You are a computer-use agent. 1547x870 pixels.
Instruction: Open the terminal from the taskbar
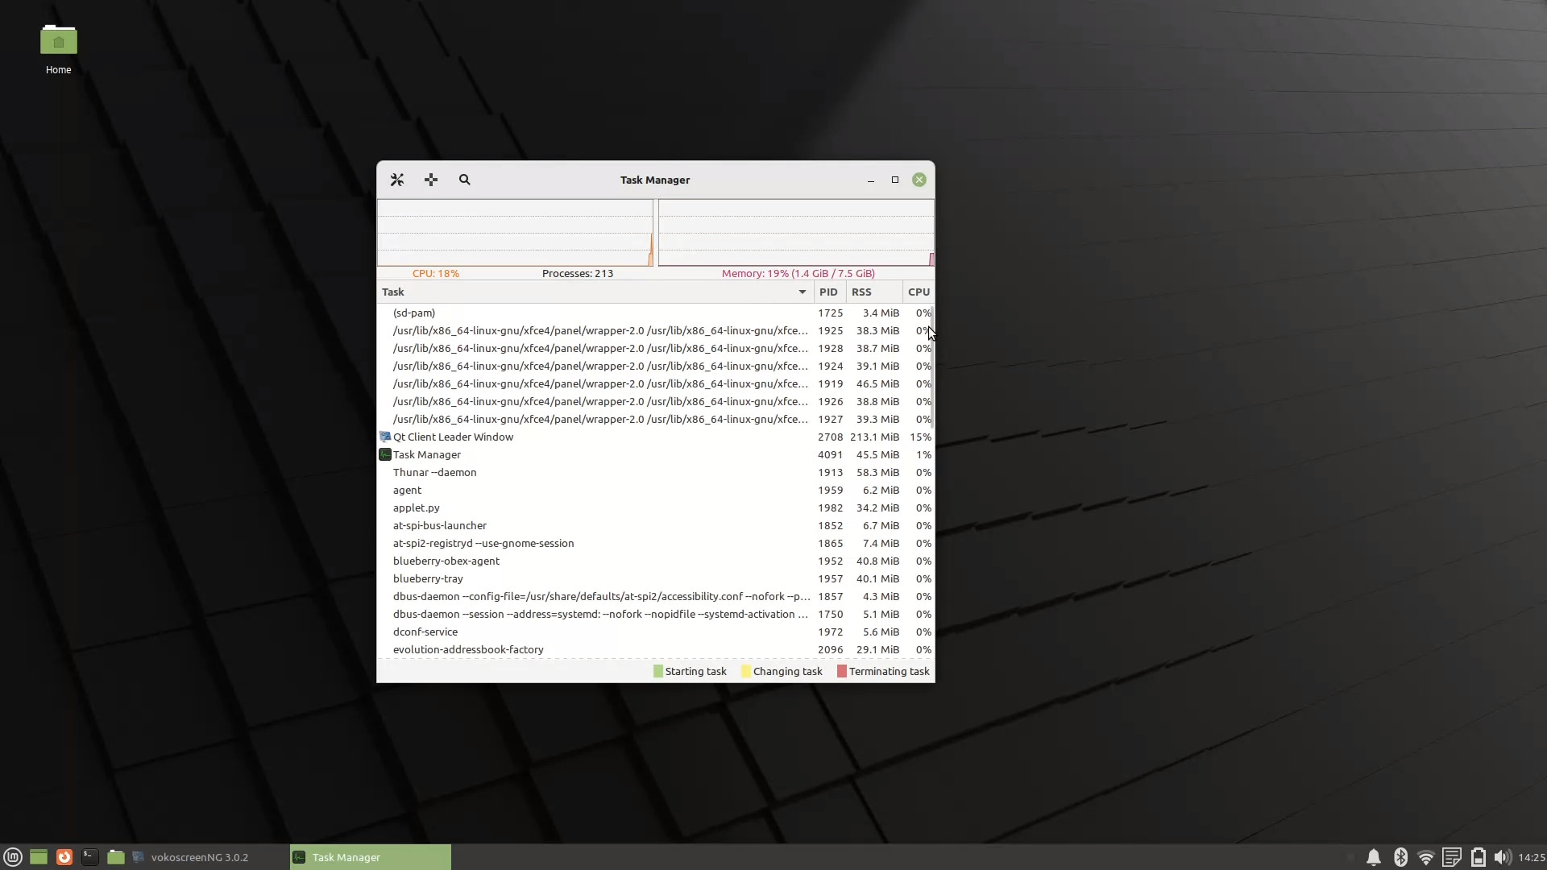90,857
